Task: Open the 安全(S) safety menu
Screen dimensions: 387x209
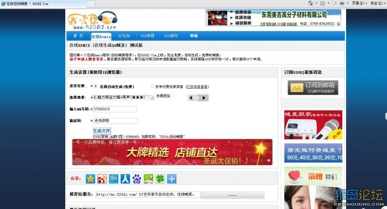Action: [378, 3]
